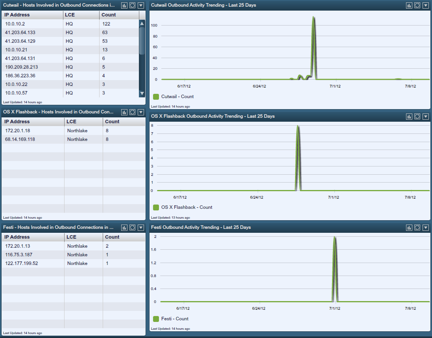
Task: Click count 122 for 10.0.10.2
Action: pos(106,24)
